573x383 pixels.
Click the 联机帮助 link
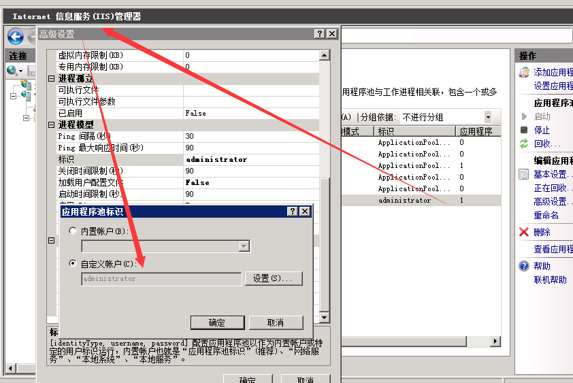[550, 280]
